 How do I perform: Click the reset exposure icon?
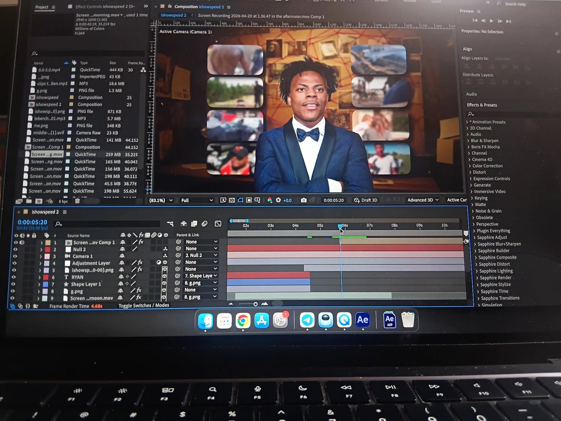click(278, 200)
